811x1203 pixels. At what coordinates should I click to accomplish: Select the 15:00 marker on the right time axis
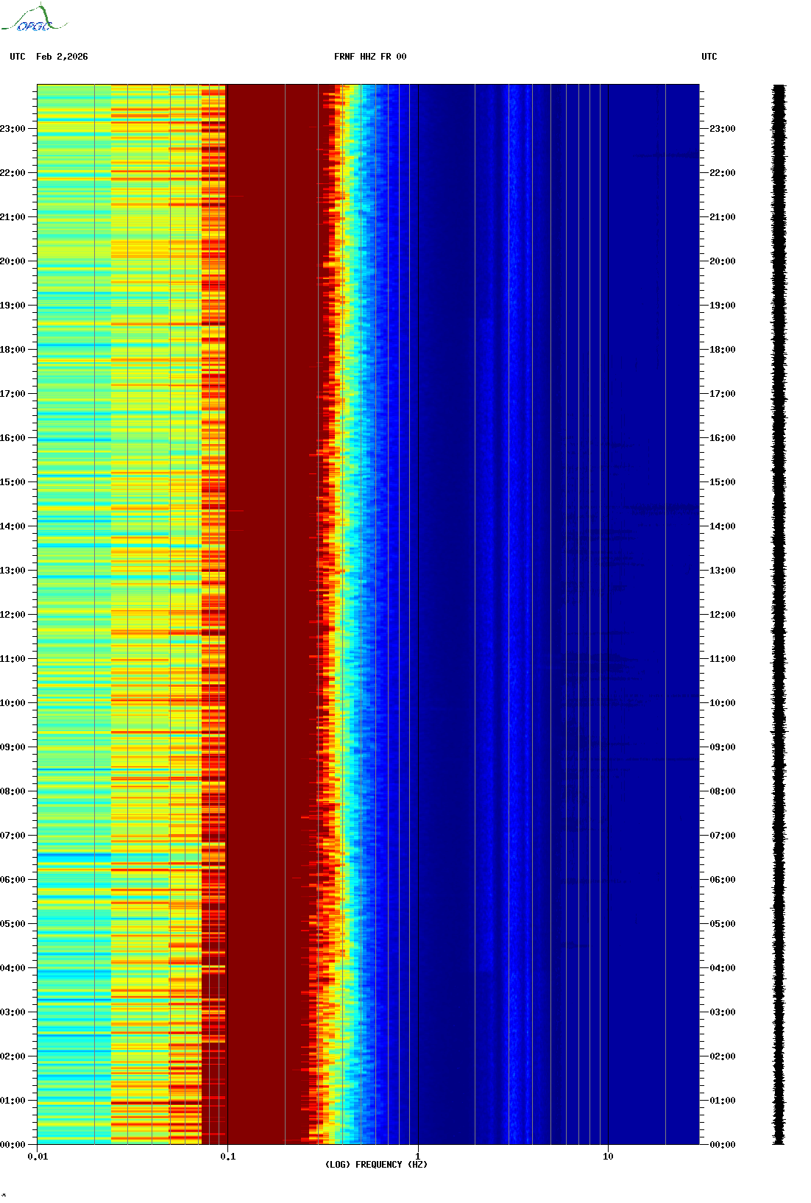click(722, 482)
